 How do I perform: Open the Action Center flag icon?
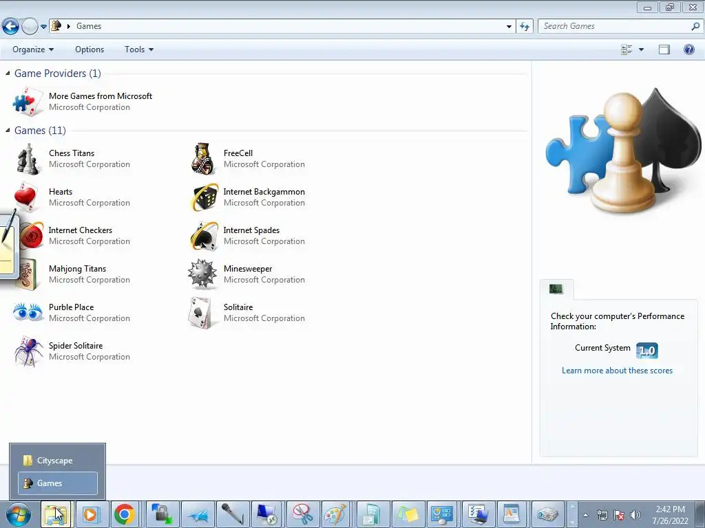(619, 515)
